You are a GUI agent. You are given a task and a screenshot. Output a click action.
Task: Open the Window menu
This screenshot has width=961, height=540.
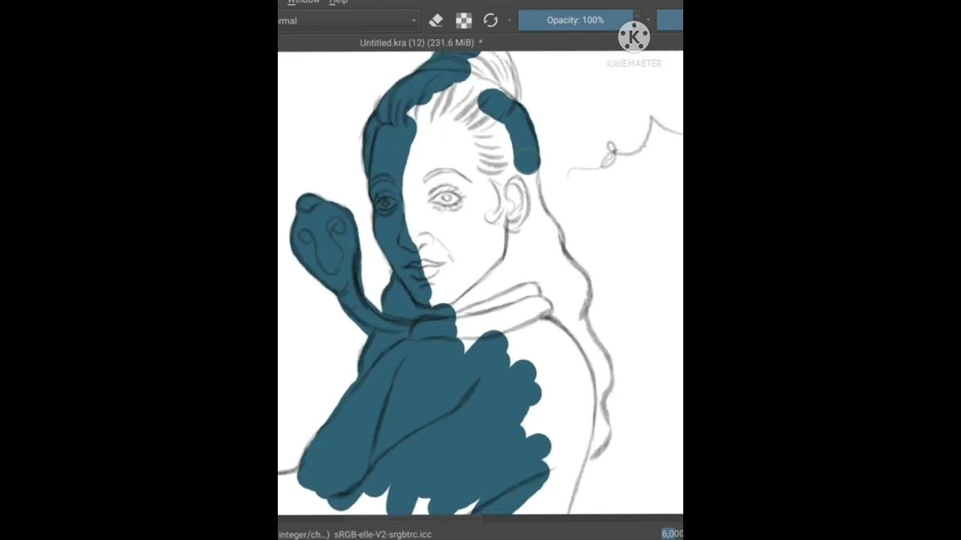tap(303, 2)
